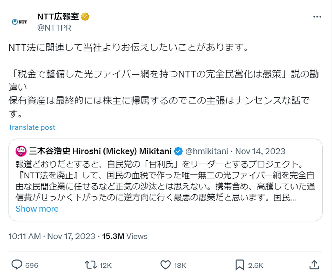Click the Nov 14, 2023 quoted date
The image size is (332, 278).
(260, 151)
